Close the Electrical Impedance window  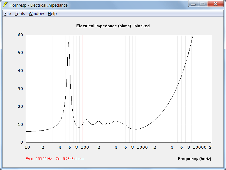point(215,4)
